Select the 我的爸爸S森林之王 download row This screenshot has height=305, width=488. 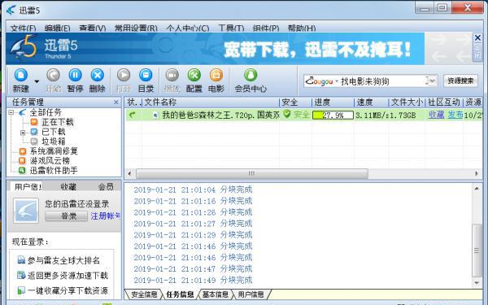(303, 115)
